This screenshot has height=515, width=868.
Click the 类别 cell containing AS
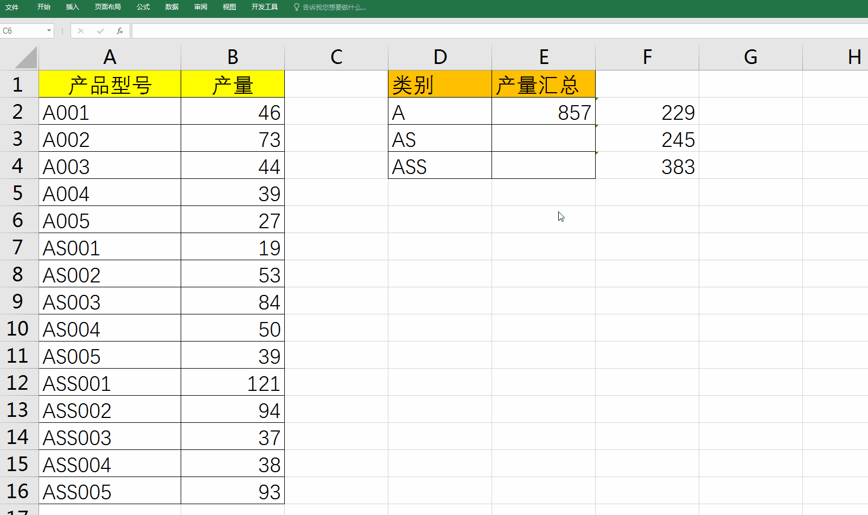(x=440, y=138)
